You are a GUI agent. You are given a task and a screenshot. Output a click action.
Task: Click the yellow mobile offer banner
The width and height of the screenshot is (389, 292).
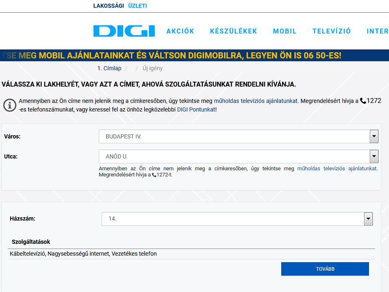pos(194,56)
